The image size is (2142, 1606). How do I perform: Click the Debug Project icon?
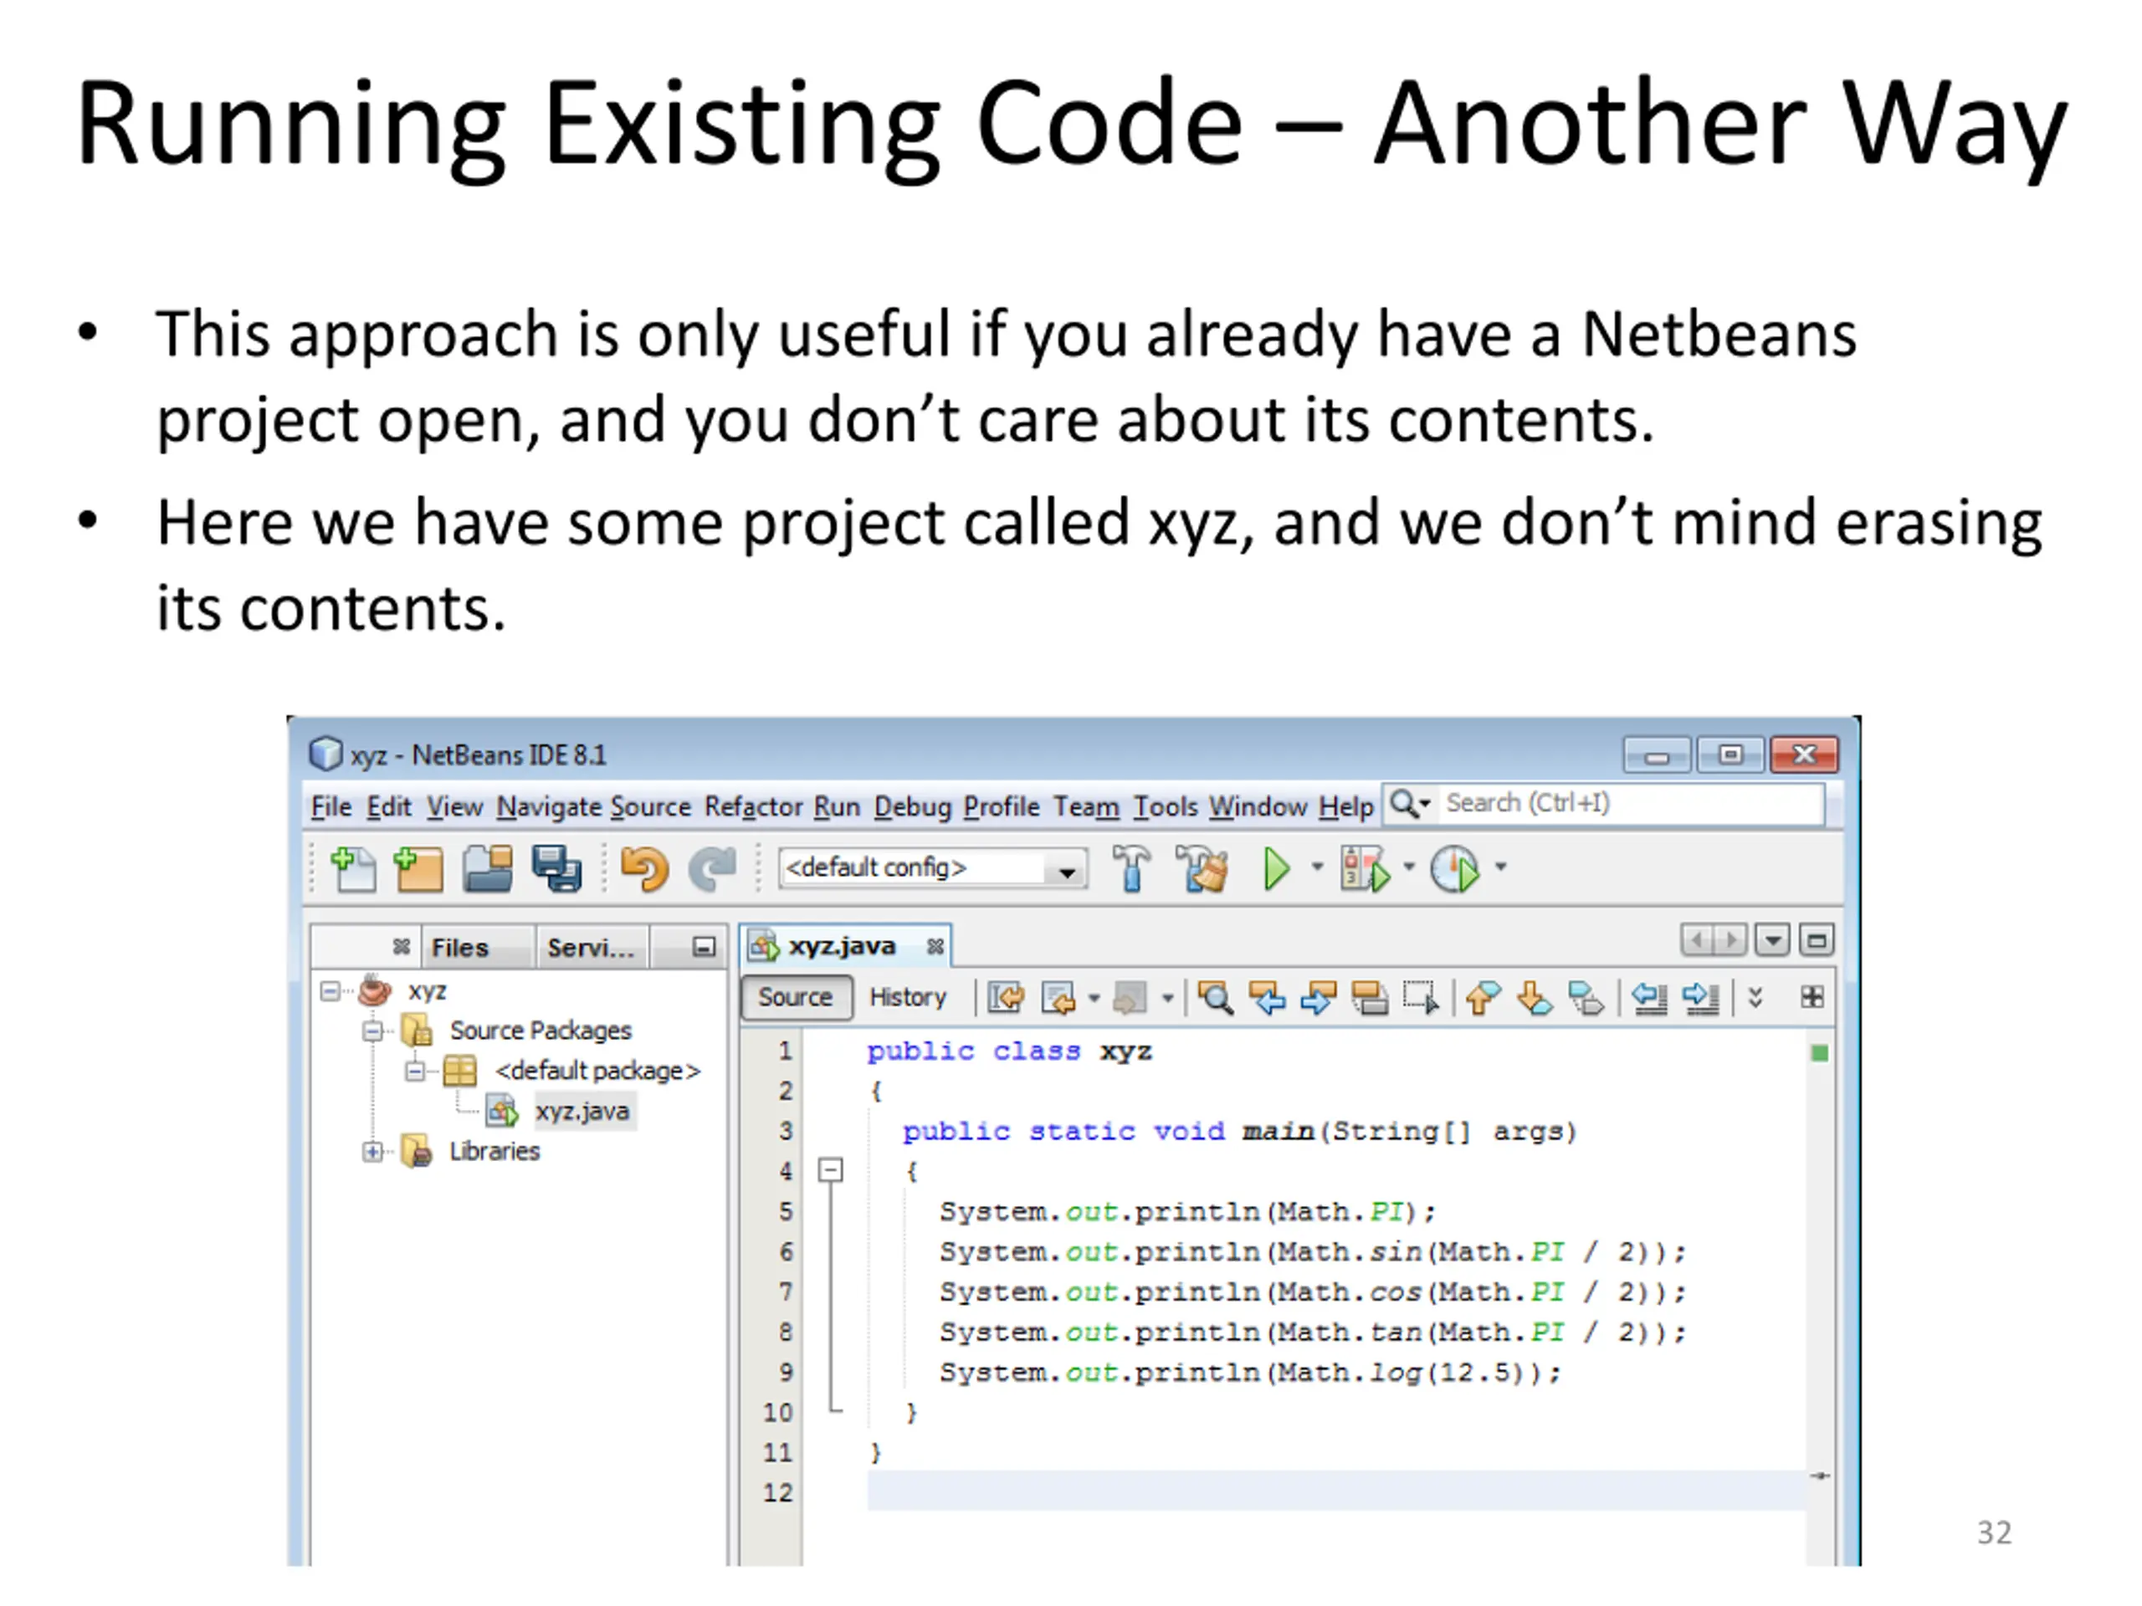click(1366, 868)
